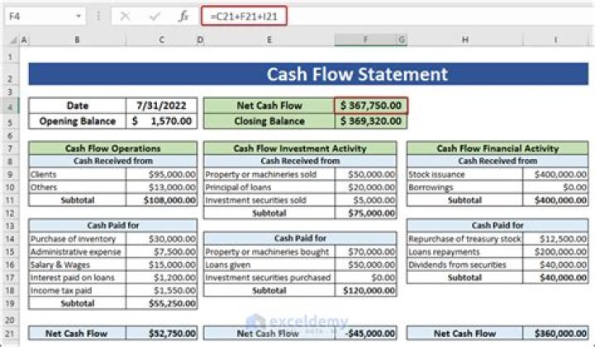Select column E header
The height and width of the screenshot is (347, 595).
click(x=269, y=40)
